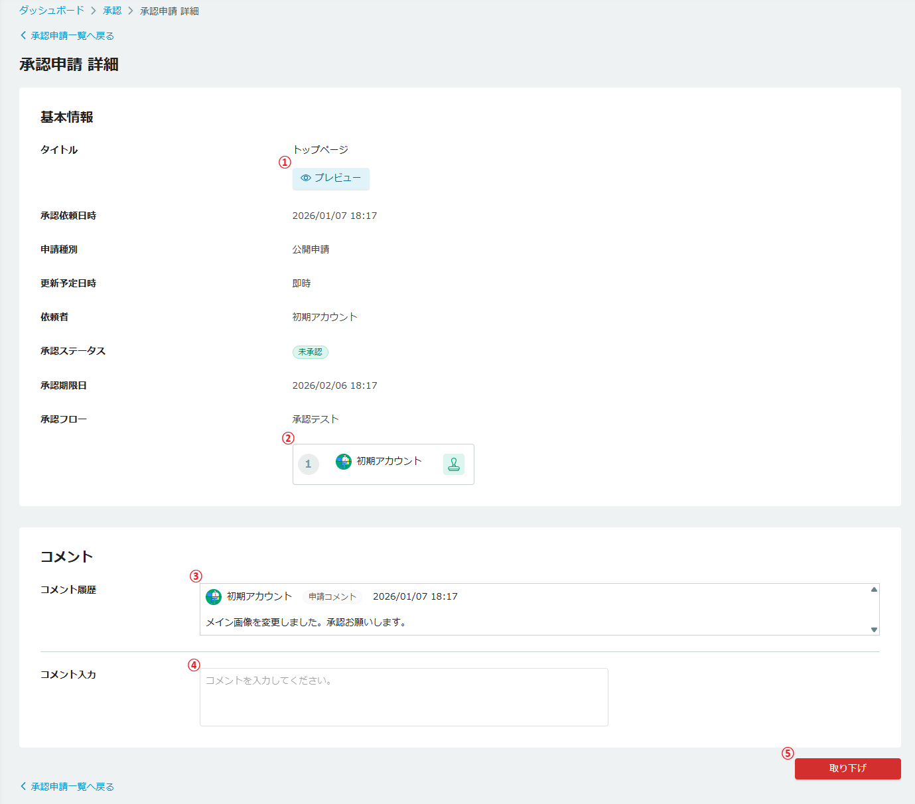Follow the bottom 承認申請一覧へ戻る link
Image resolution: width=915 pixels, height=804 pixels.
point(72,787)
